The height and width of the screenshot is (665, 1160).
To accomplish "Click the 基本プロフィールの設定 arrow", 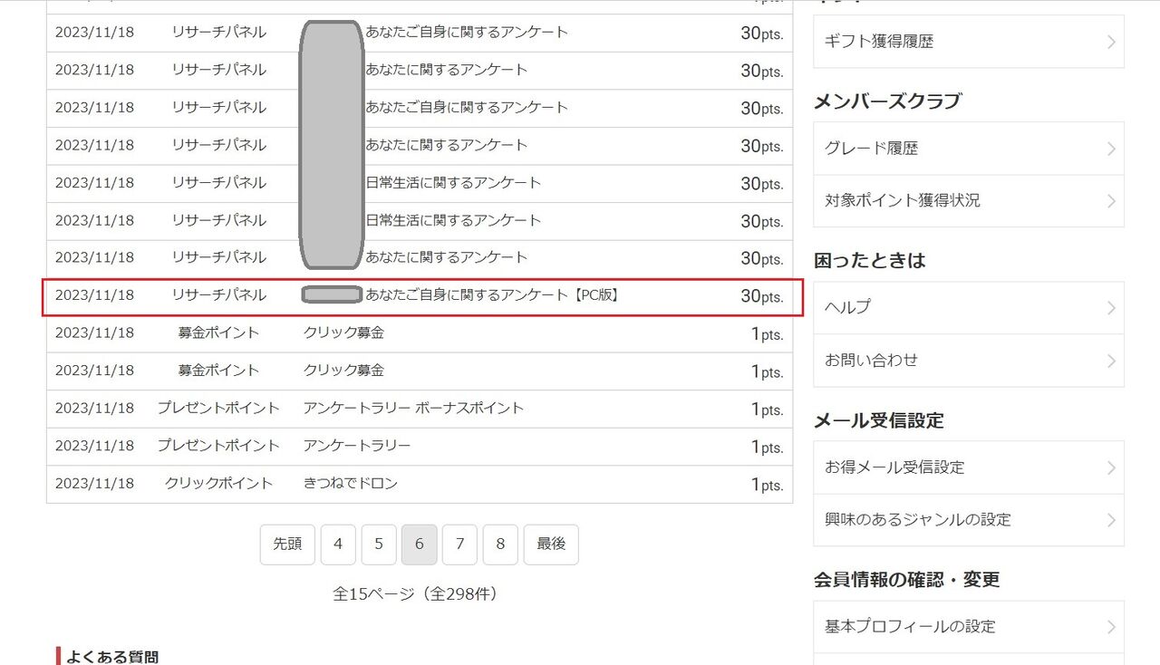I will click(1111, 627).
